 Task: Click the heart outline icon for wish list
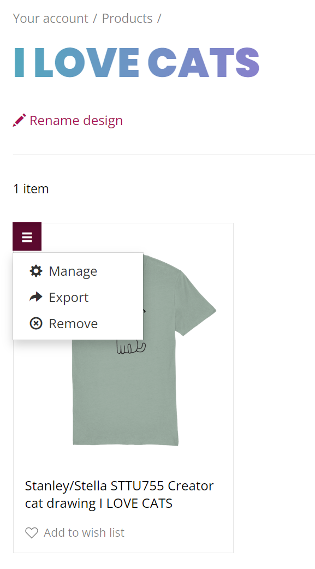click(x=32, y=532)
